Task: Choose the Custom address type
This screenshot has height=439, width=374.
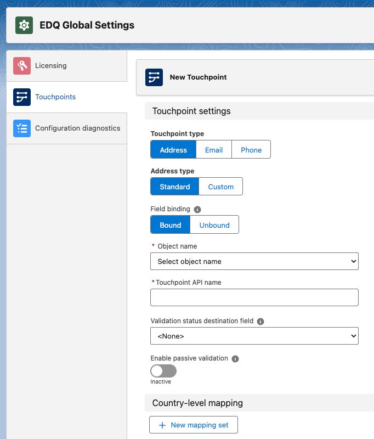Action: click(220, 187)
